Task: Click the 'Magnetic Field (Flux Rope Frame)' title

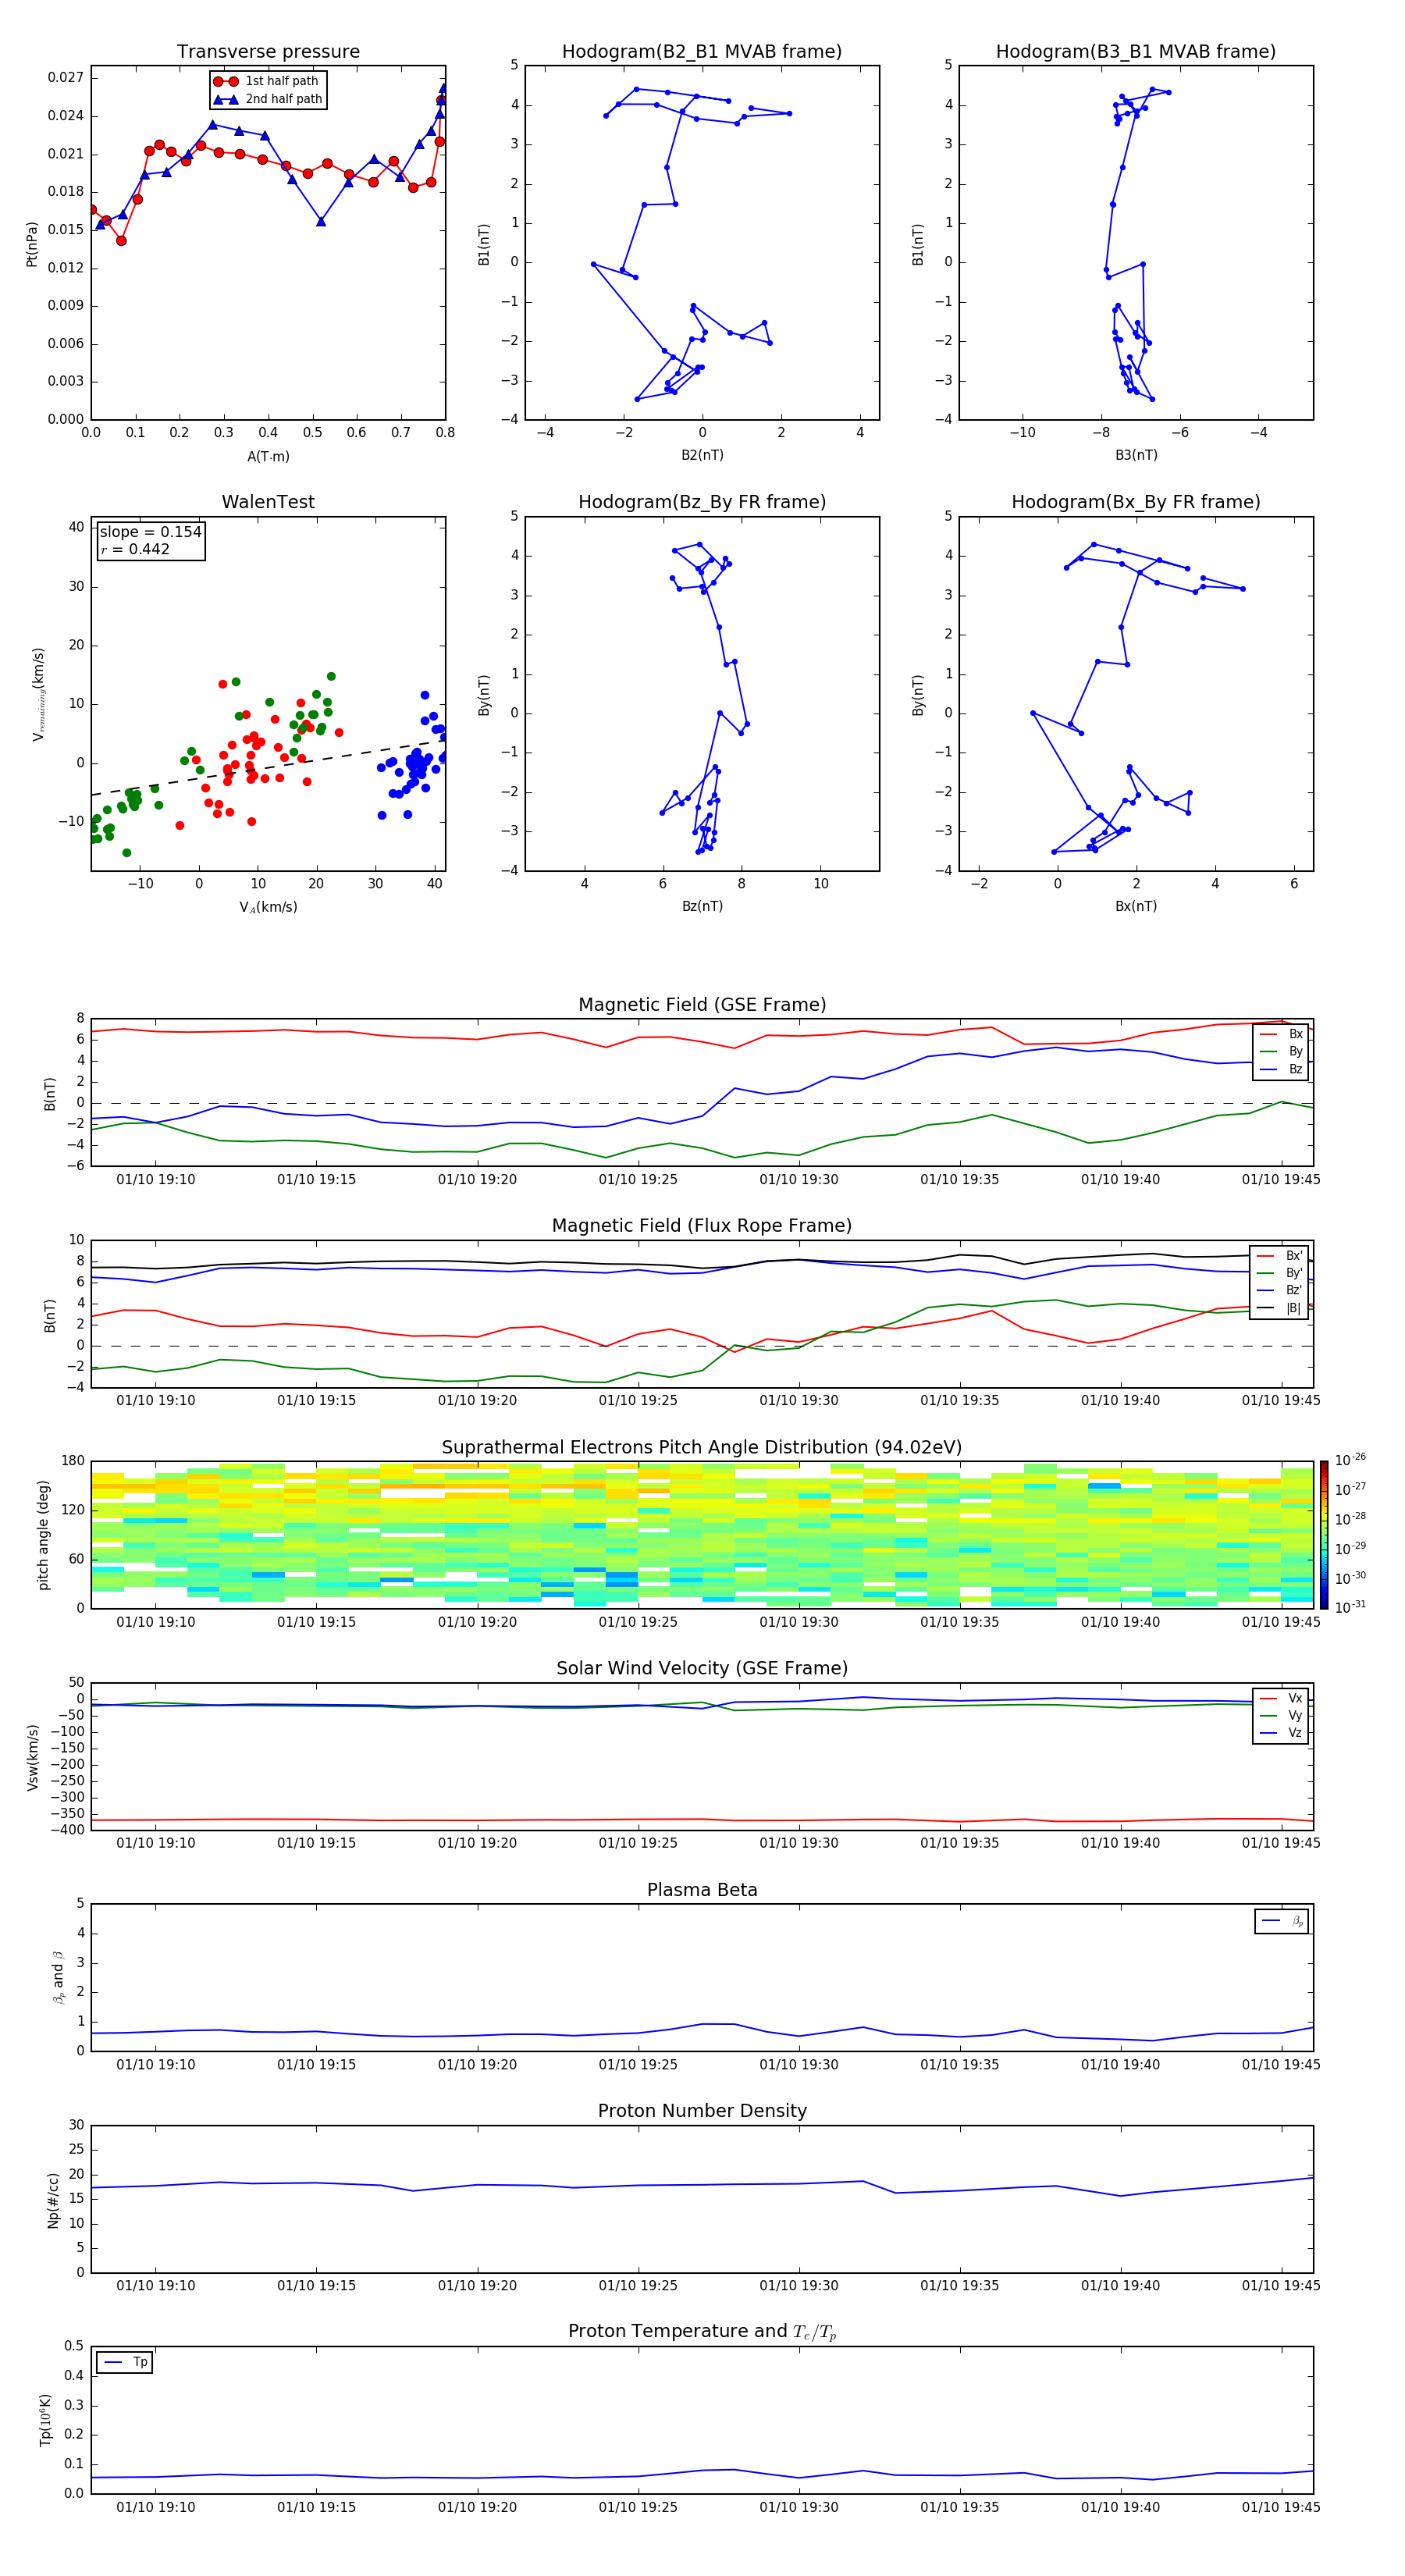Action: pyautogui.click(x=702, y=1226)
